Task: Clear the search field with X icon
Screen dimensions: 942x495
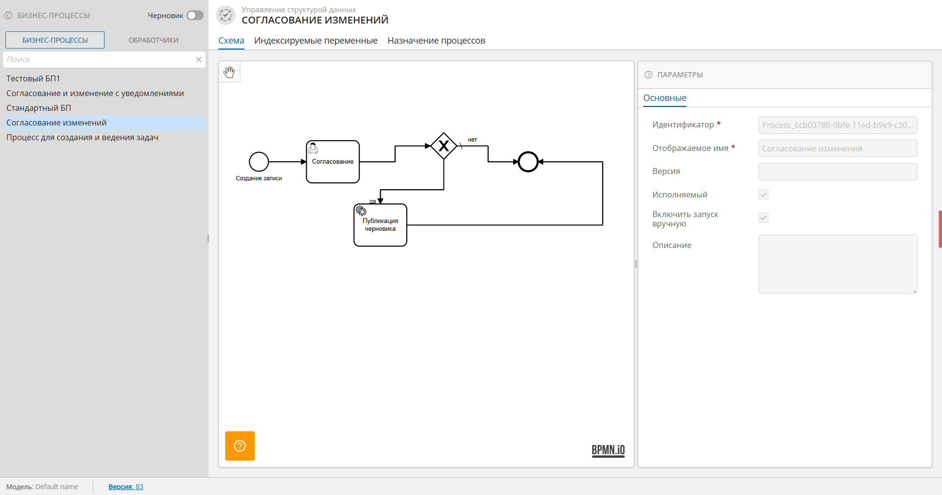Action: (x=199, y=60)
